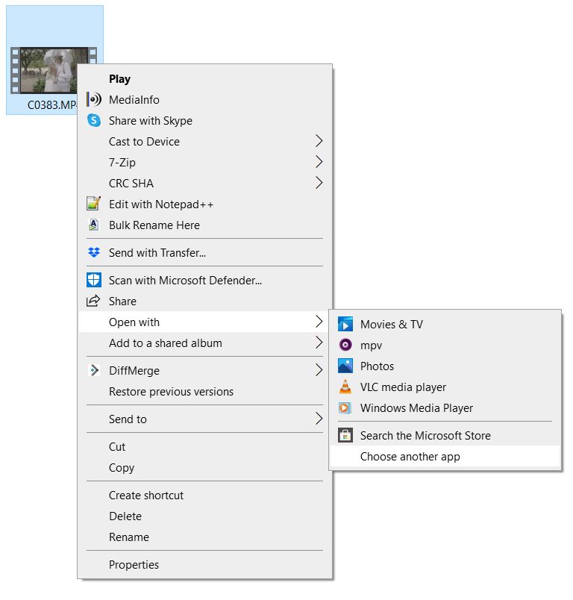Screen dimensions: 573x600
Task: Click the Movies & TV icon
Action: [345, 324]
